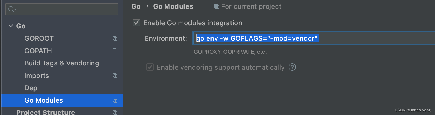The image size is (435, 115).
Task: Click the project icon on the Go Modules row
Action: pos(115,100)
